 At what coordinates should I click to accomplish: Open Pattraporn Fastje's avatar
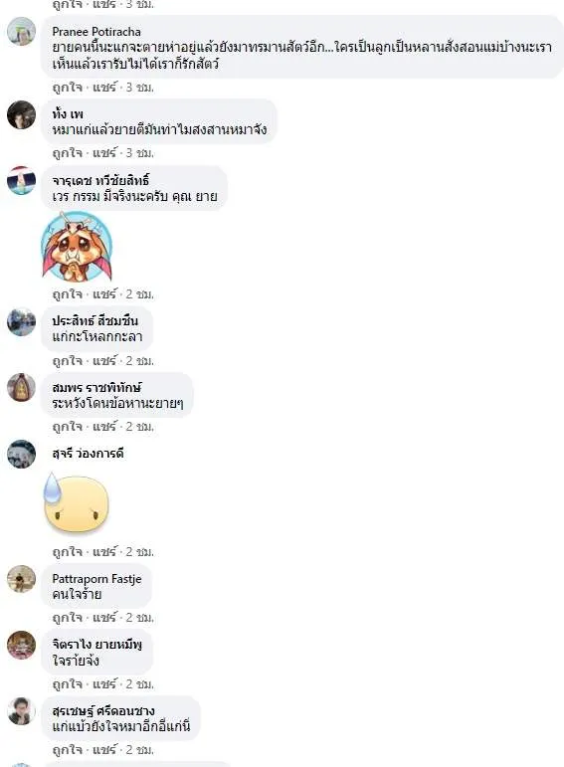(21, 579)
